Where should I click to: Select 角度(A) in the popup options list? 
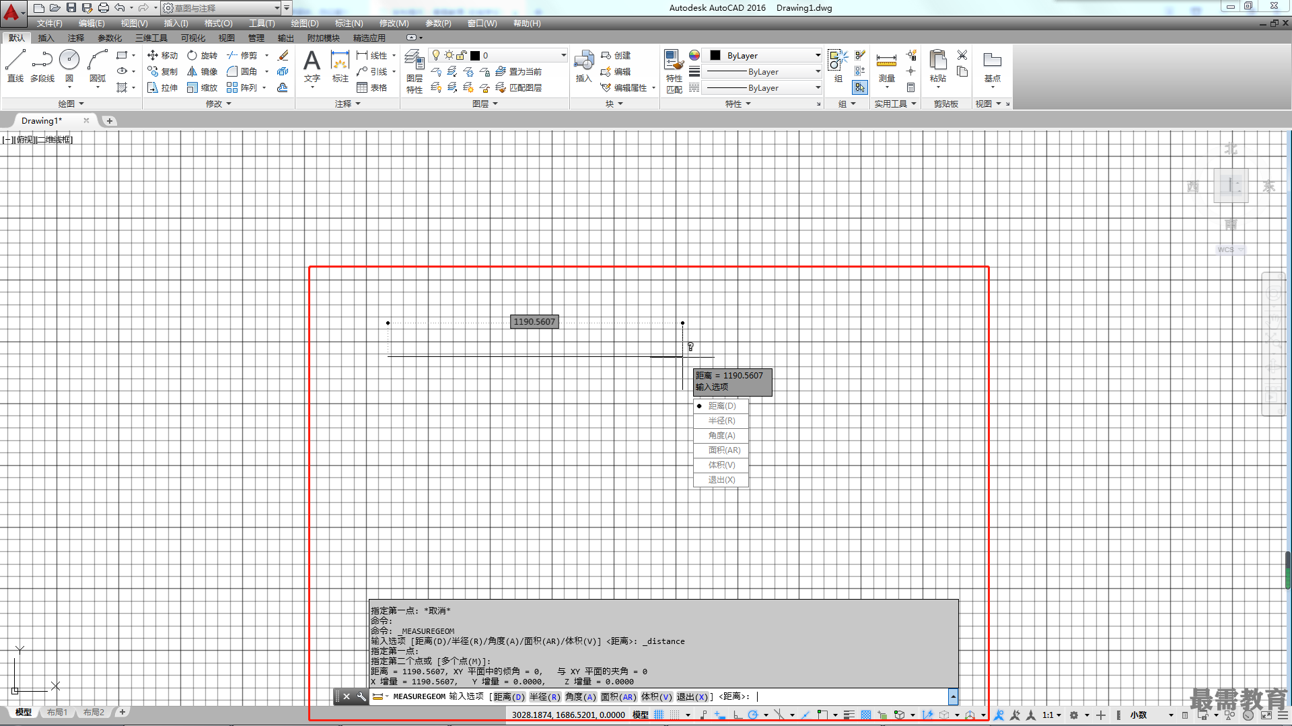[x=721, y=436]
